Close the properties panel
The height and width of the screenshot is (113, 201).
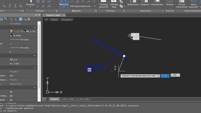[x=39, y=15]
